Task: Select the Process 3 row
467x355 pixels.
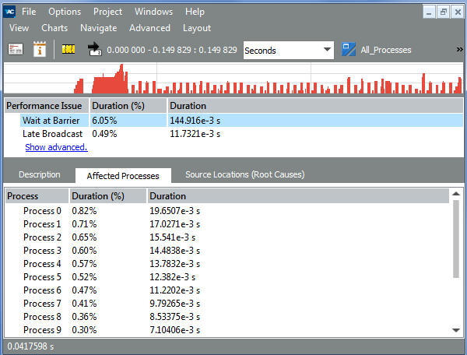Action: tap(227, 251)
